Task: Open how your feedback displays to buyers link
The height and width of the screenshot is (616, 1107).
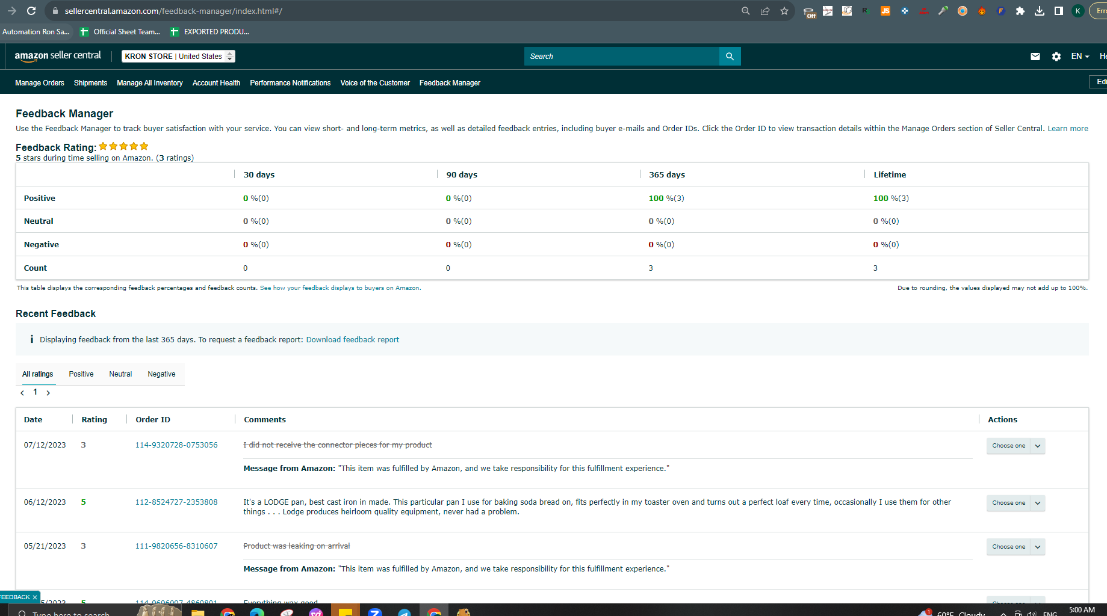Action: [x=340, y=288]
